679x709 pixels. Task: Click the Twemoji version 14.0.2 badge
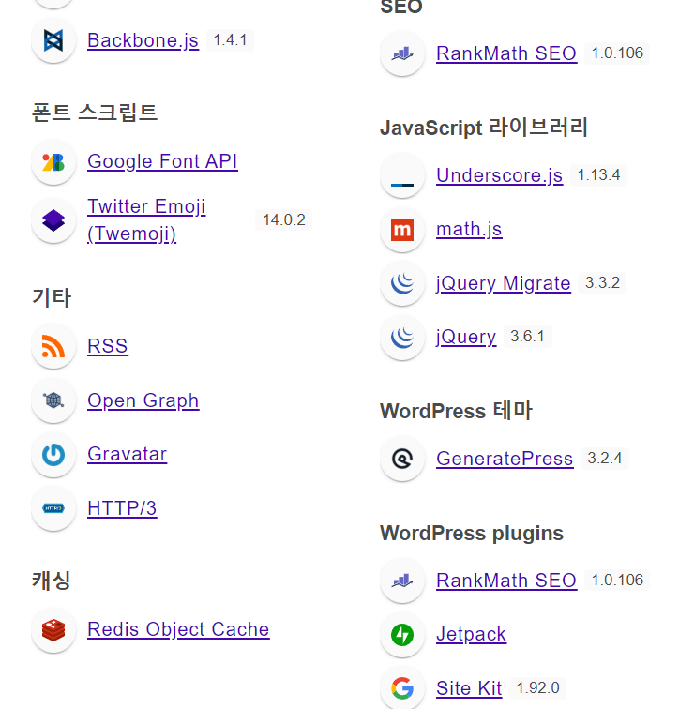coord(284,220)
